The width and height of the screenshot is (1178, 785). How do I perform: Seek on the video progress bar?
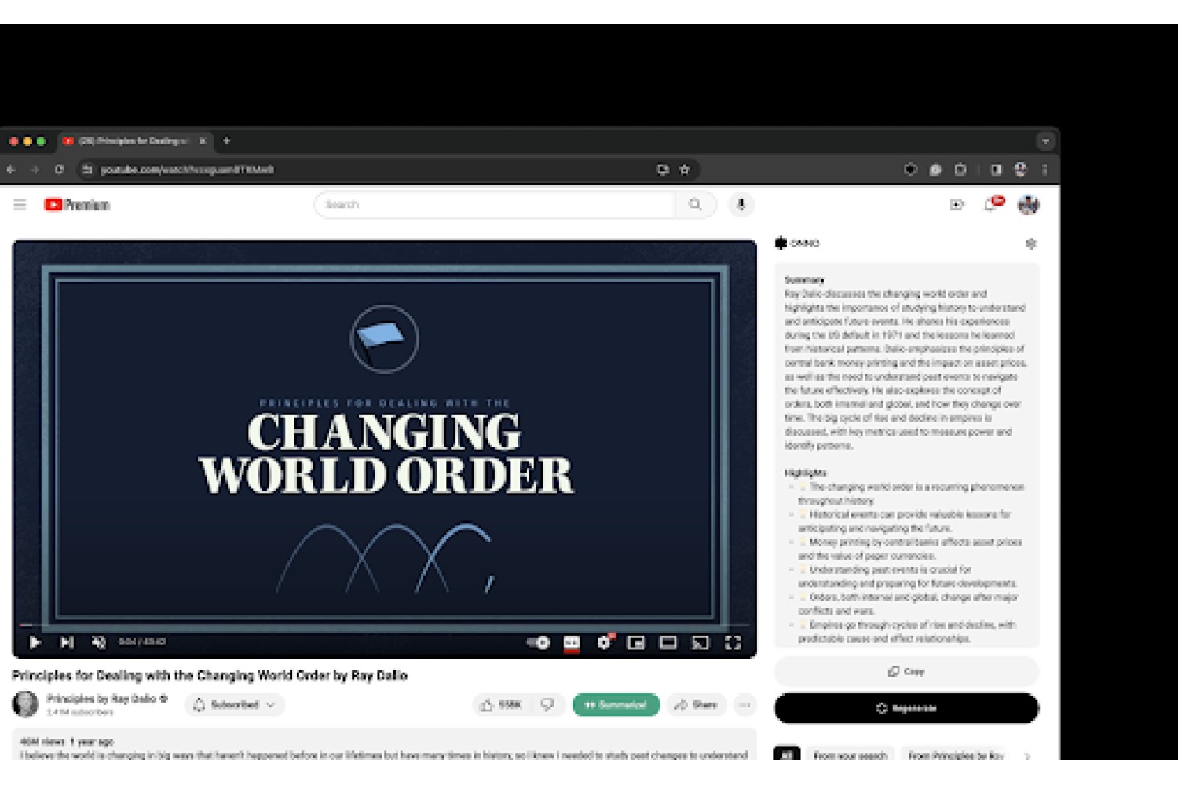click(x=384, y=626)
